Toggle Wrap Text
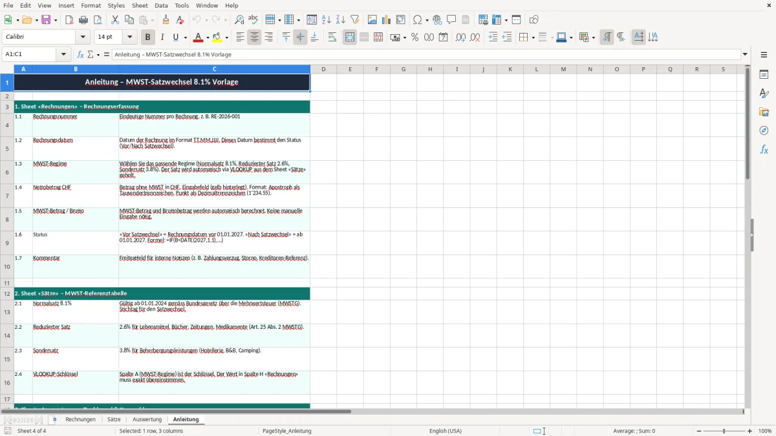776x436 pixels. [332, 37]
